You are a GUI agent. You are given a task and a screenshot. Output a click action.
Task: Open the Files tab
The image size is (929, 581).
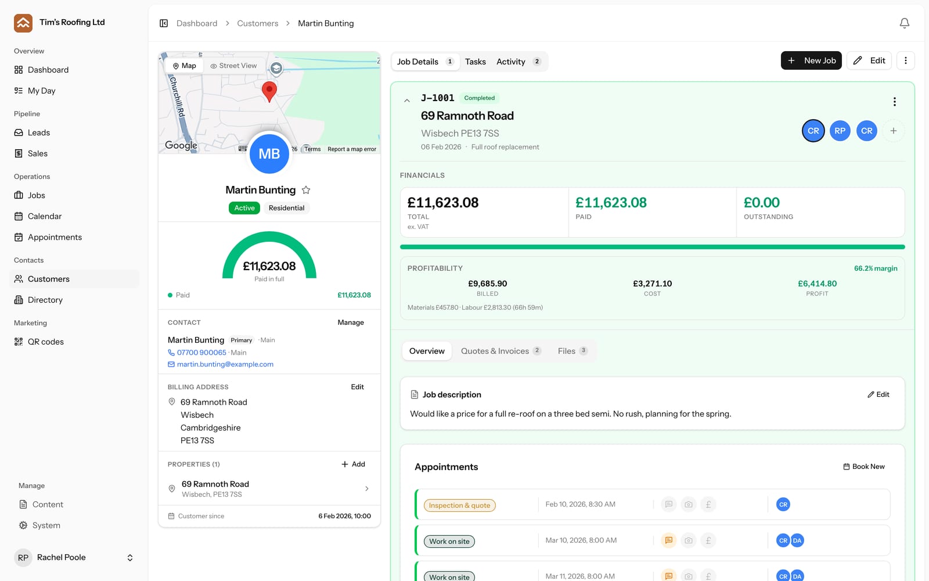[572, 351]
